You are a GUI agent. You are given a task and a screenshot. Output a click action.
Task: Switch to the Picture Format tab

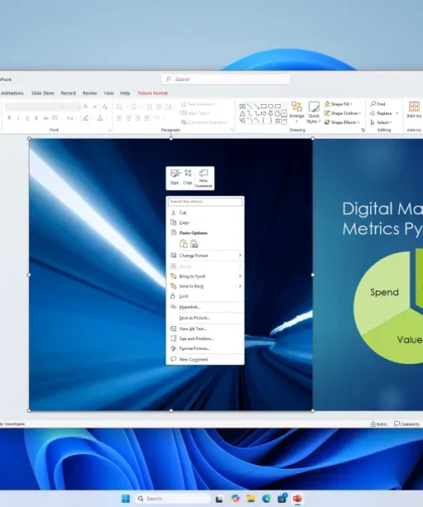pos(153,93)
